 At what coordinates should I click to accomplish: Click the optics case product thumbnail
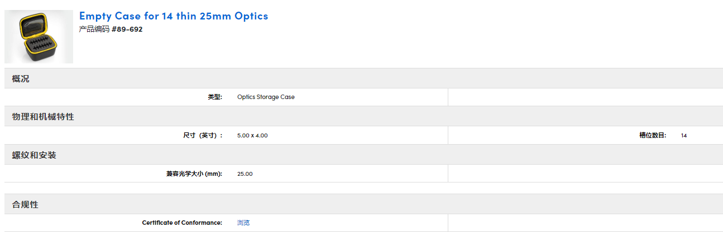tap(39, 37)
